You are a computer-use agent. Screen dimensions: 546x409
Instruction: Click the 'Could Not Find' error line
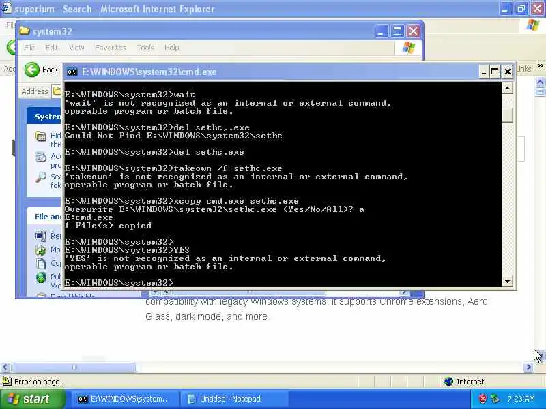pos(173,136)
